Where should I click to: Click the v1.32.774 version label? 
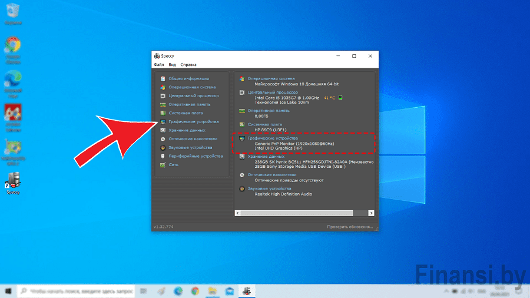pyautogui.click(x=164, y=227)
